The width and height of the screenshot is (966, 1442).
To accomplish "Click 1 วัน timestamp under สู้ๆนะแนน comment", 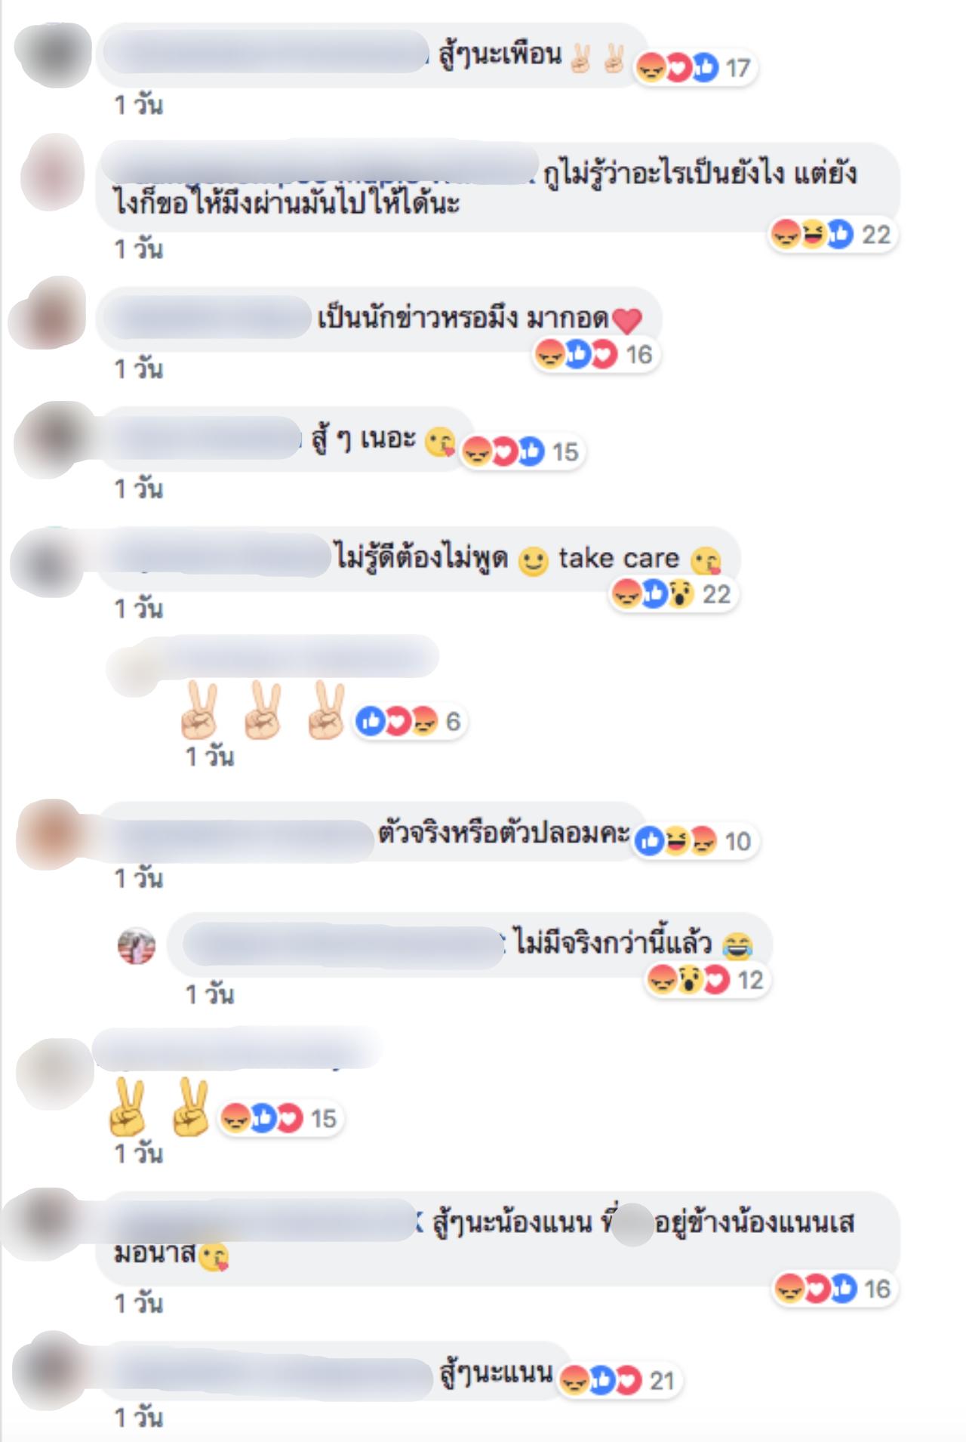I will click(x=139, y=1418).
